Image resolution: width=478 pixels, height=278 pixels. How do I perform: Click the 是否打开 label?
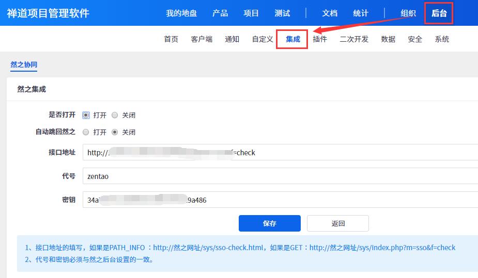click(62, 115)
